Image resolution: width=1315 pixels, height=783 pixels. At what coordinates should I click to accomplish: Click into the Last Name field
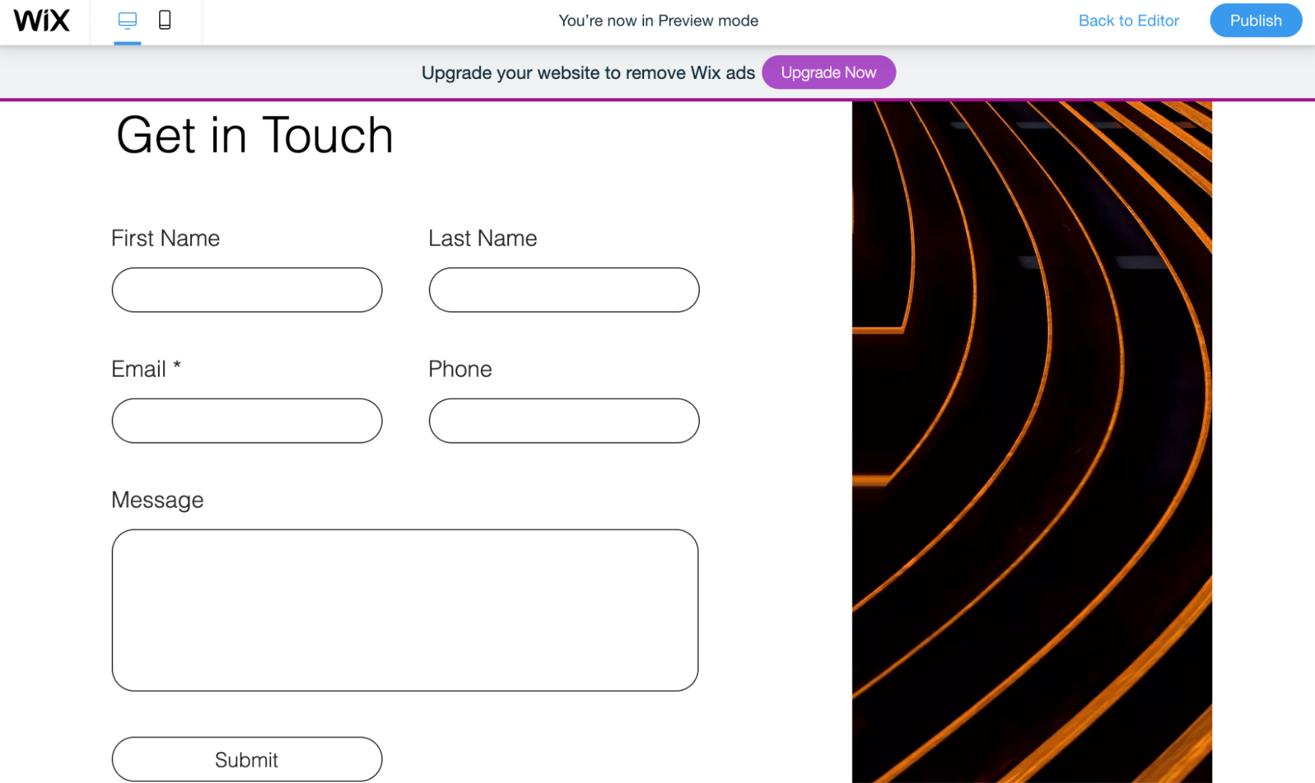pos(564,290)
